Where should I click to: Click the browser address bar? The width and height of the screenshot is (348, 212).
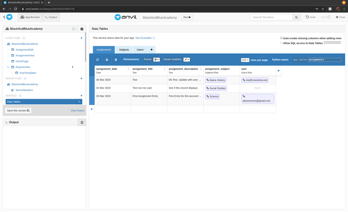pos(166,9)
